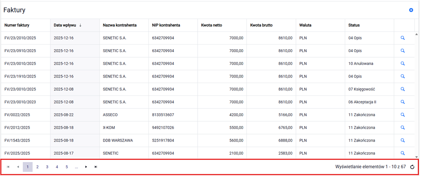Image resolution: width=422 pixels, height=176 pixels.
Task: Click the date 2025-08-22
Action: click(64, 115)
